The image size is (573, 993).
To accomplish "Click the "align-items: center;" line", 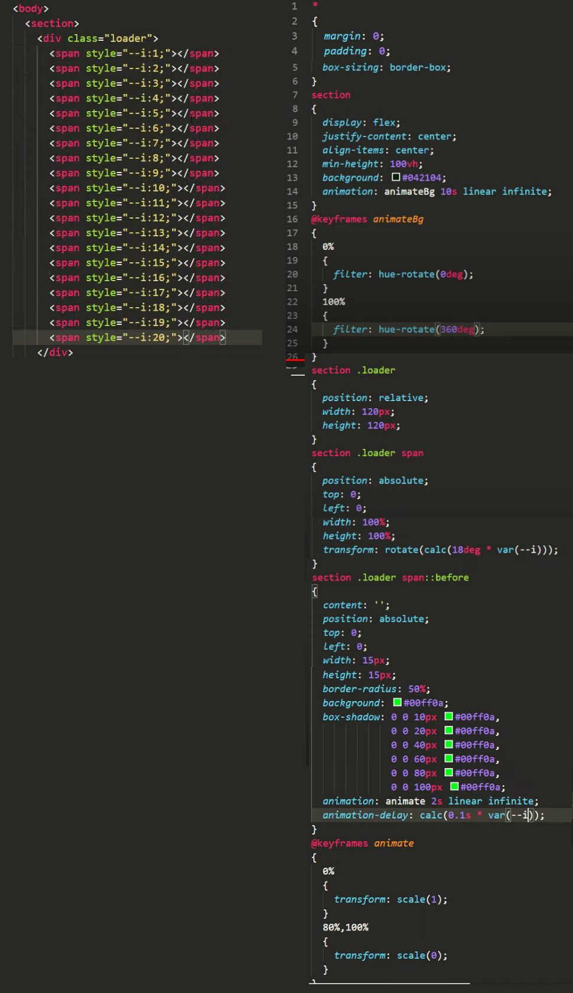I will (378, 150).
